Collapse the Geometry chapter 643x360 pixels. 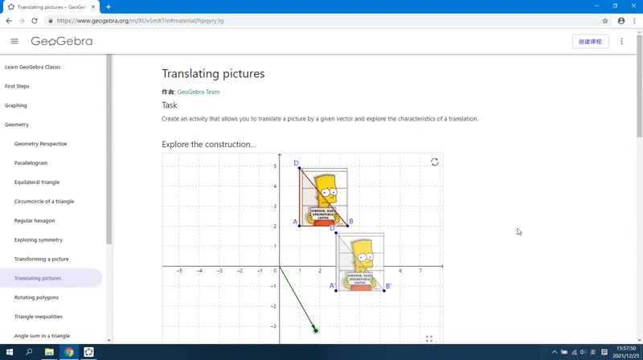coord(17,125)
